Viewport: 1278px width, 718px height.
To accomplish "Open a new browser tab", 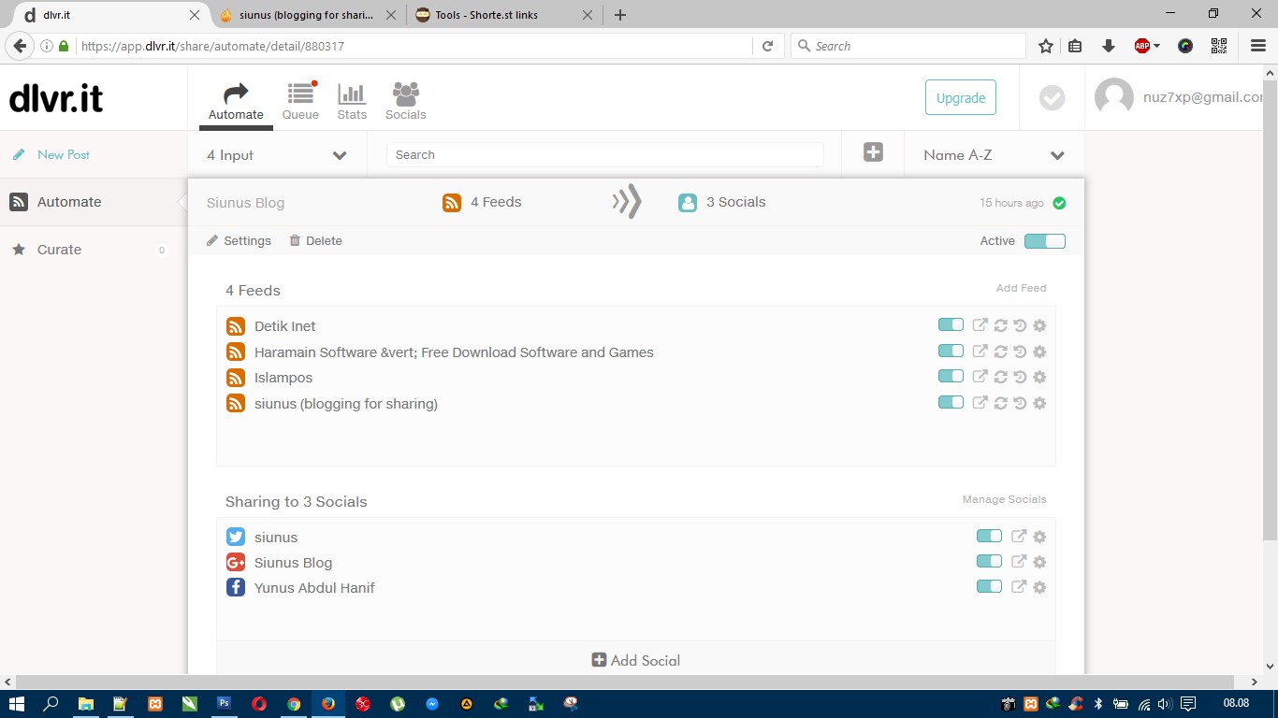I will [x=619, y=15].
